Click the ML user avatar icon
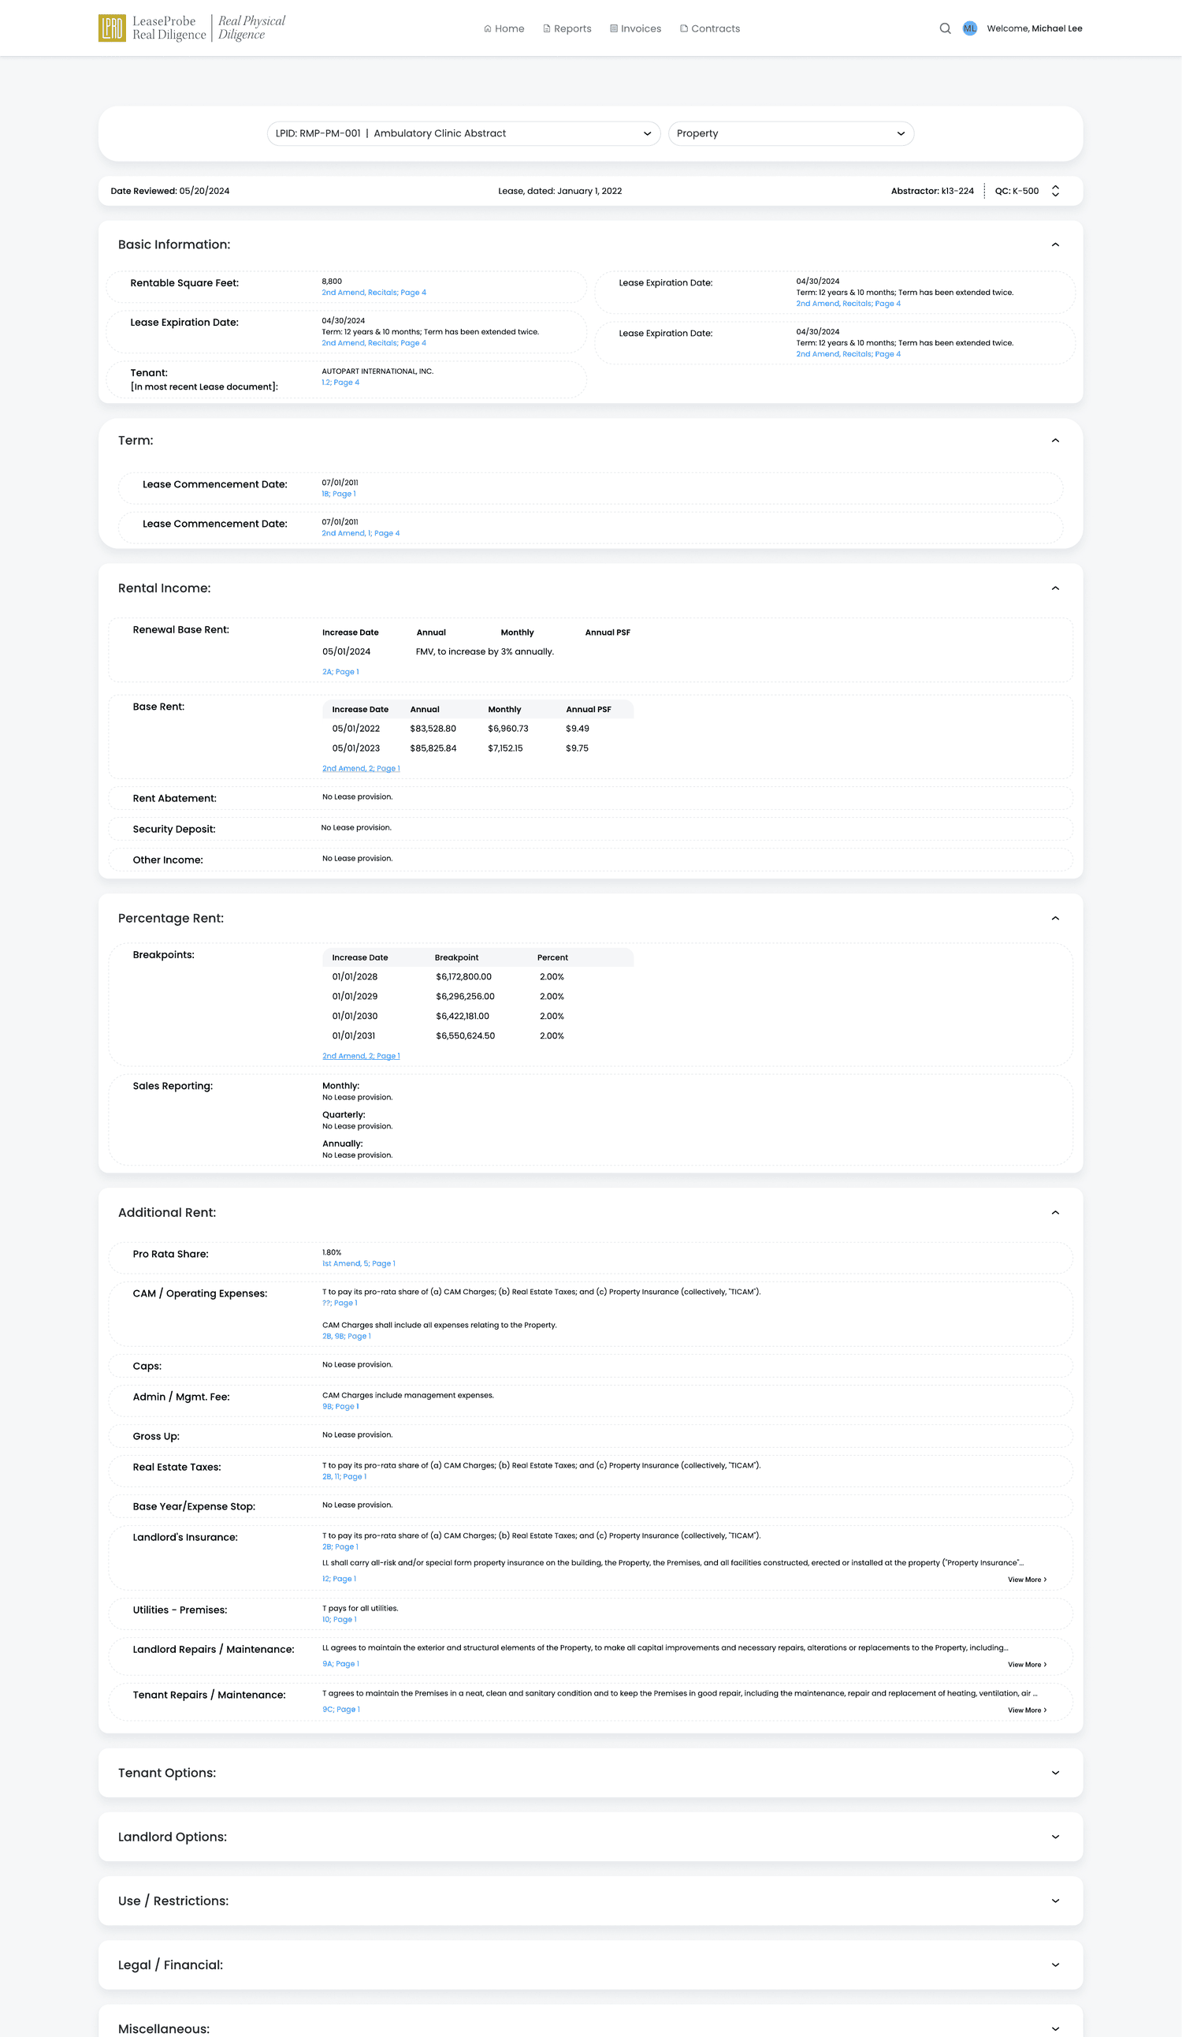 point(969,28)
